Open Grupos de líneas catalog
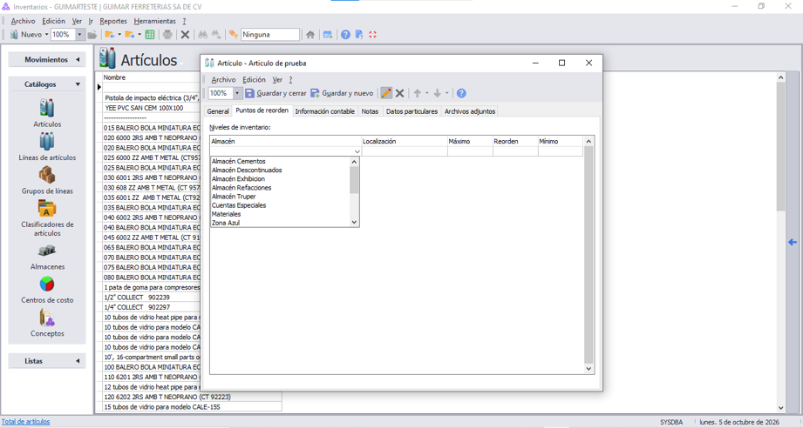The height and width of the screenshot is (428, 803). (x=47, y=180)
